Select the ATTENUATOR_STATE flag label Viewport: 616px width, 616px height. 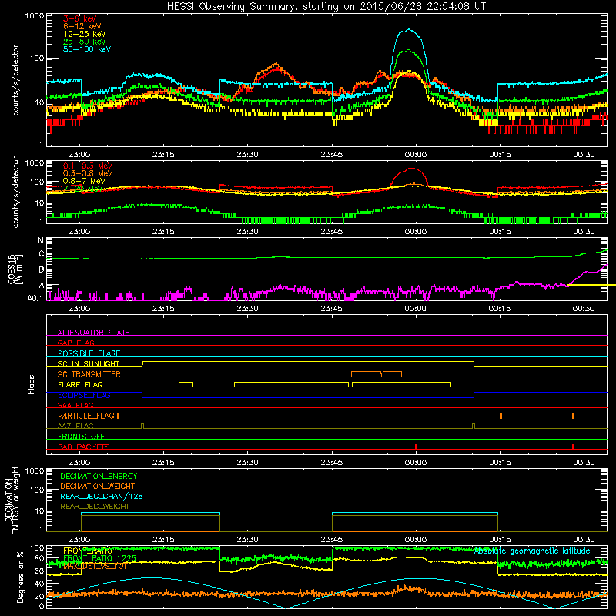[93, 333]
